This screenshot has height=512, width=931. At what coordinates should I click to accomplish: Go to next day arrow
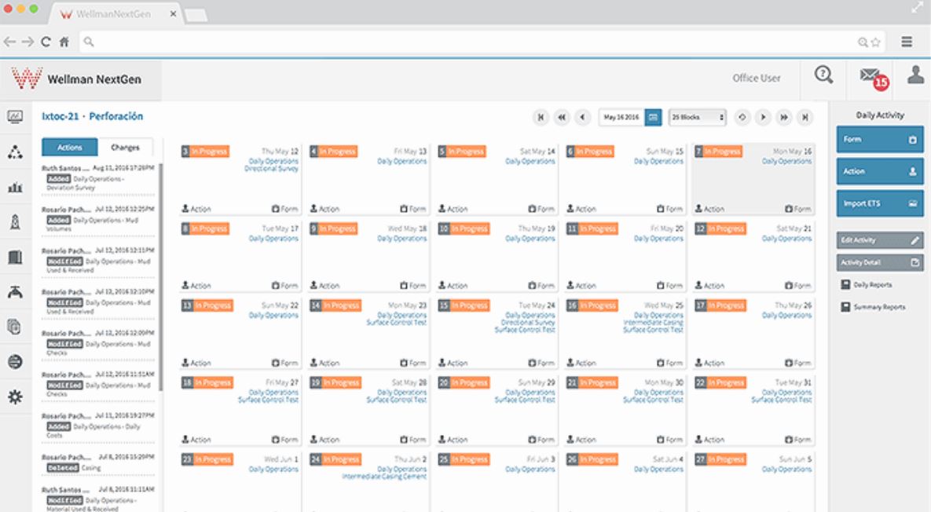point(763,118)
